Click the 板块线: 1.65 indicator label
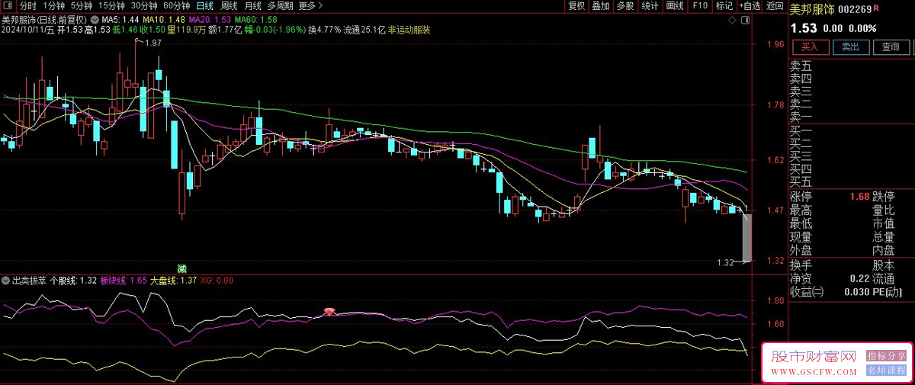Screen dimensions: 915x385 124,281
